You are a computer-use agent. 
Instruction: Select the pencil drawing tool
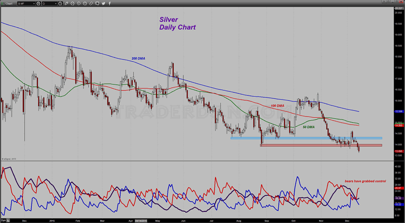66,4
